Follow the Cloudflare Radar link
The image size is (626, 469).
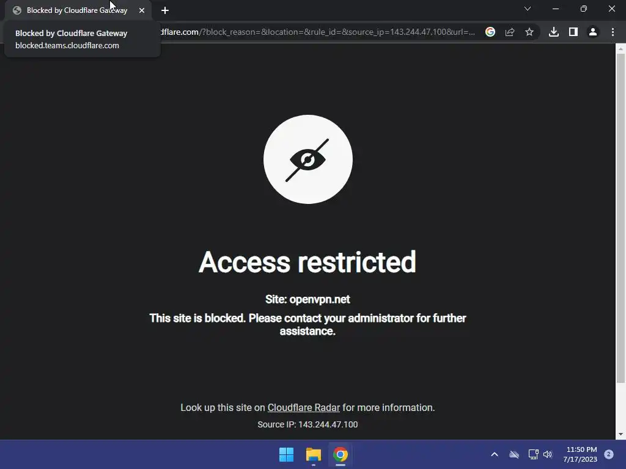coord(303,407)
